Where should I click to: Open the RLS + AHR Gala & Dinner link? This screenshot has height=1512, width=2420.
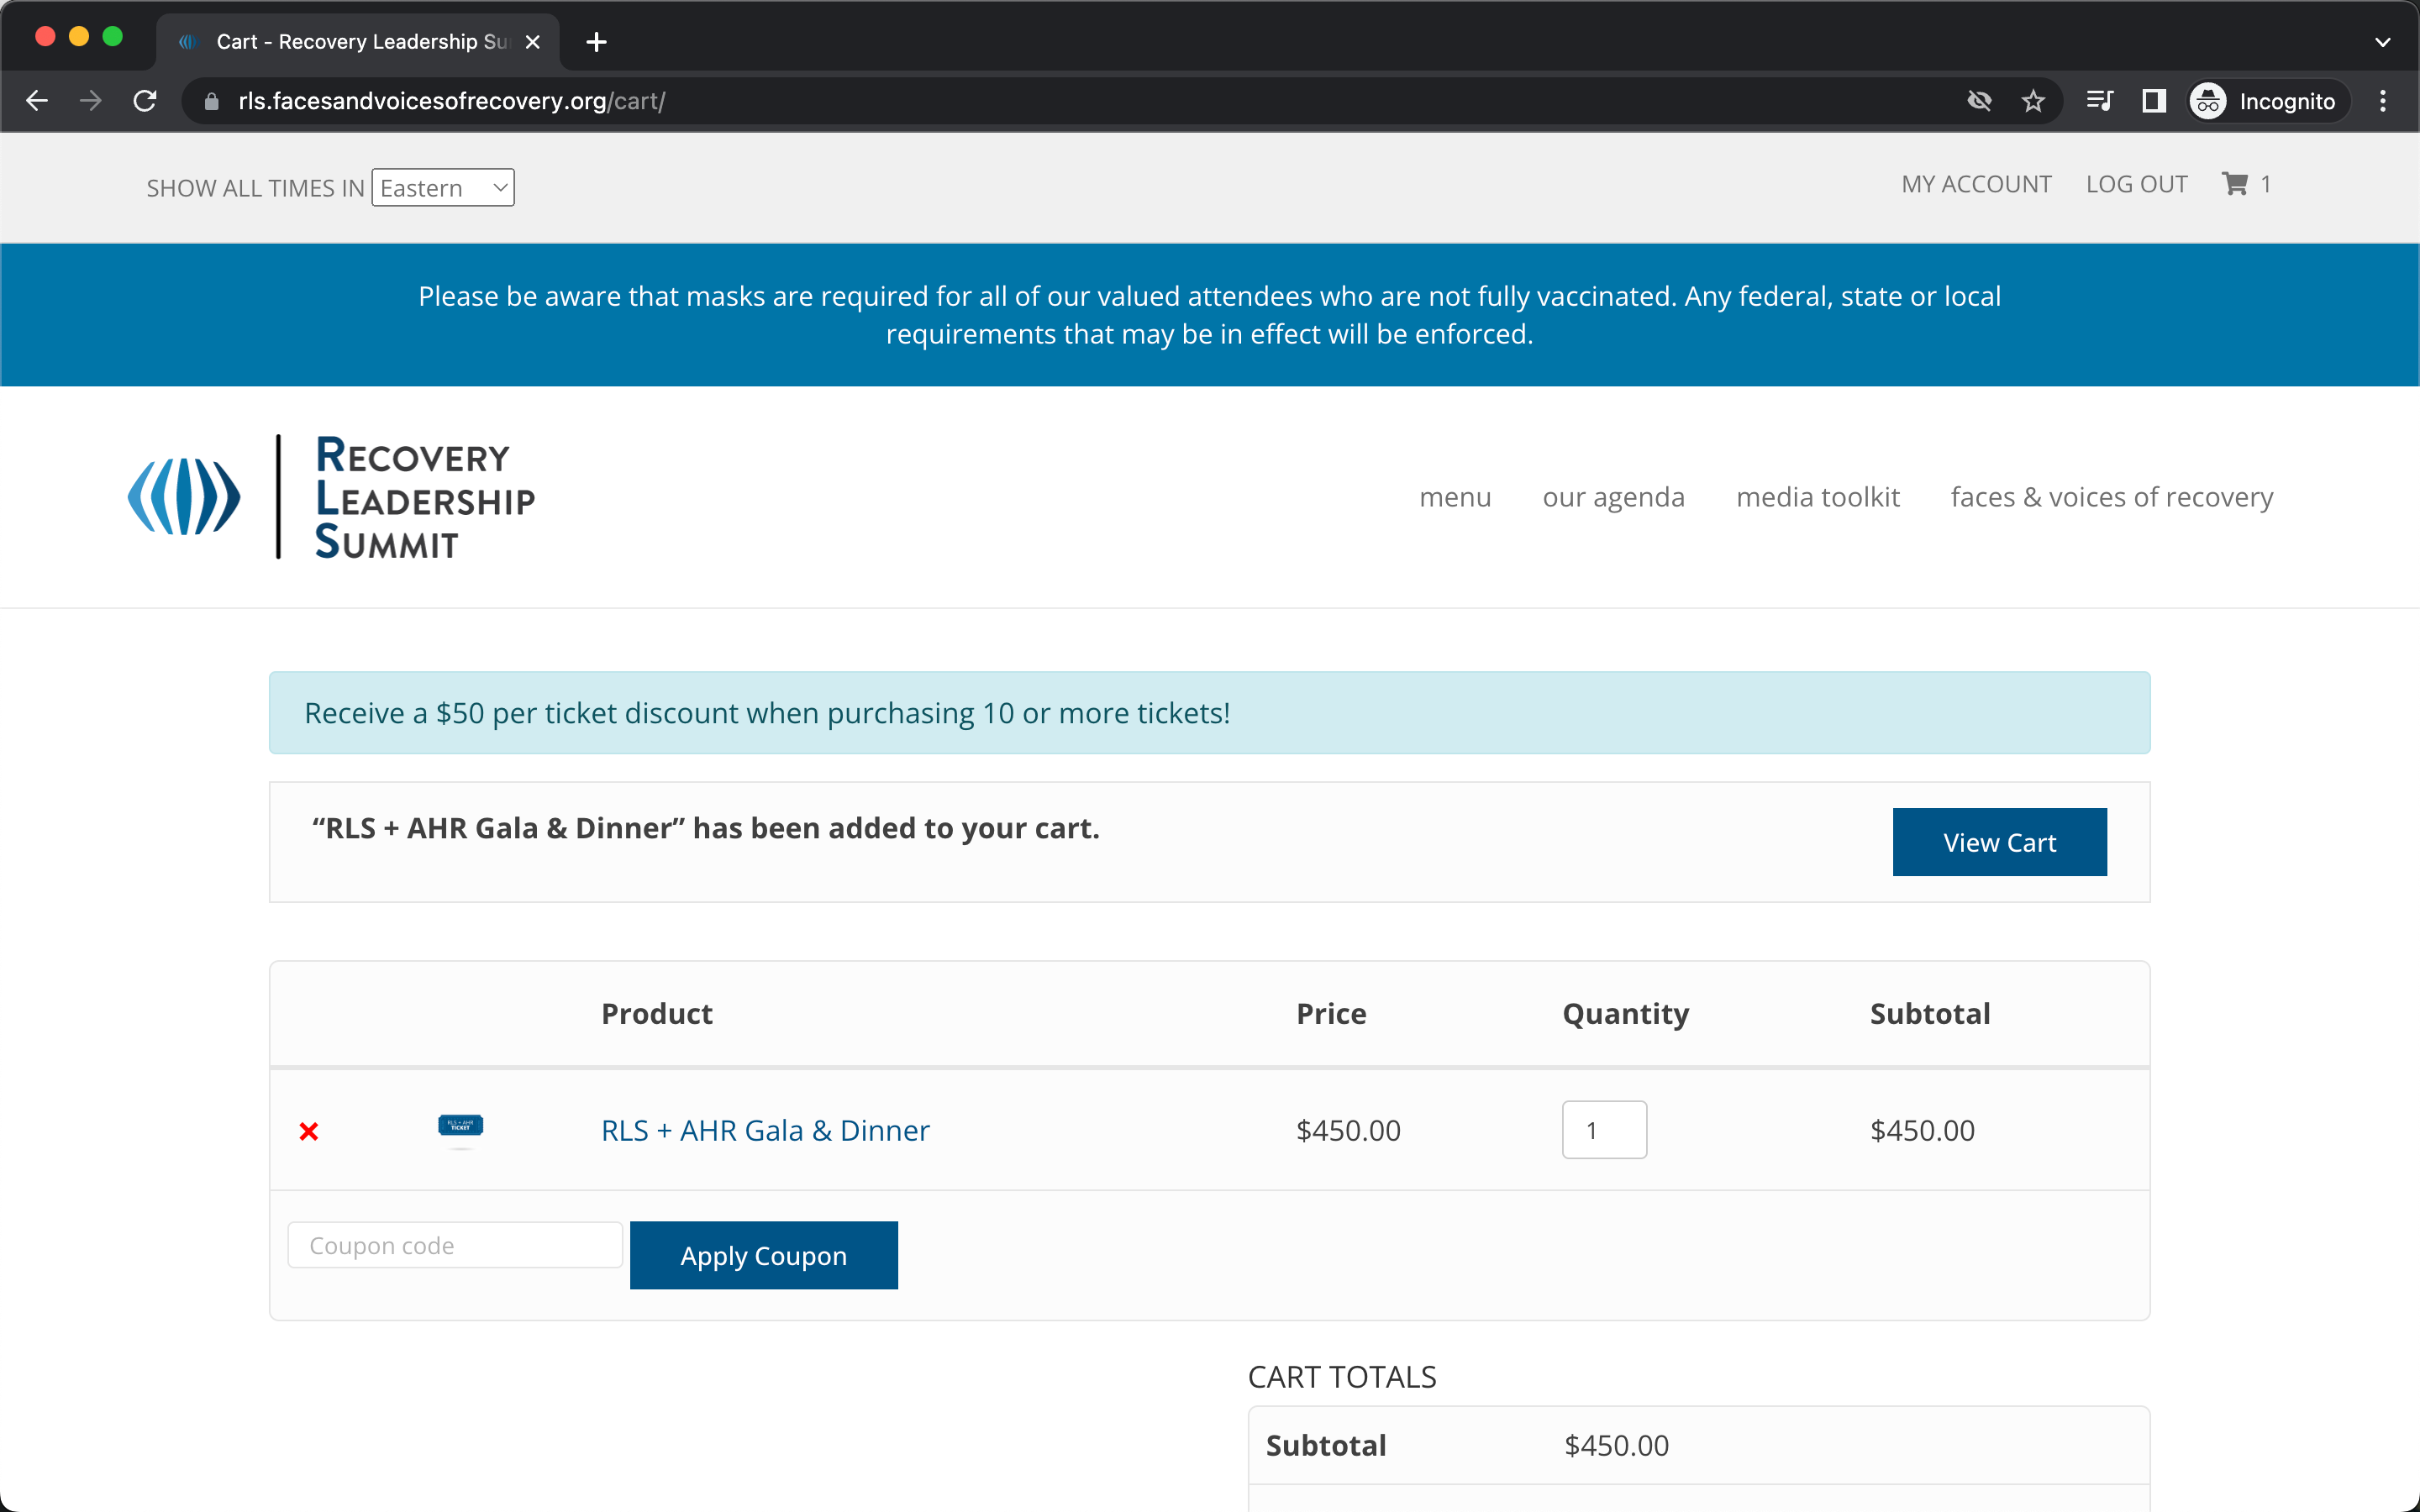coord(765,1130)
